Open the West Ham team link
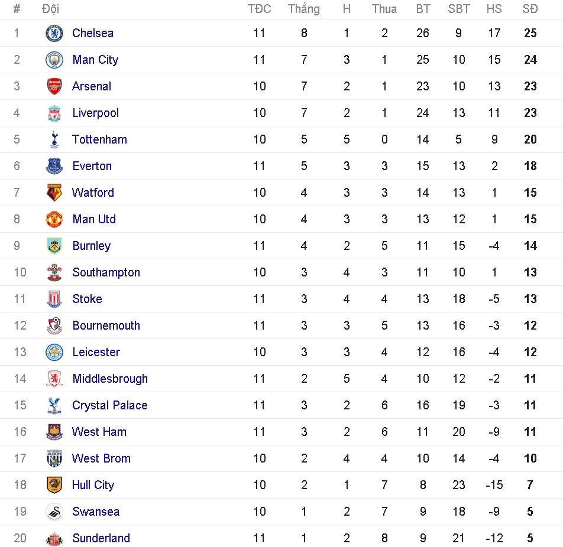 [x=99, y=432]
